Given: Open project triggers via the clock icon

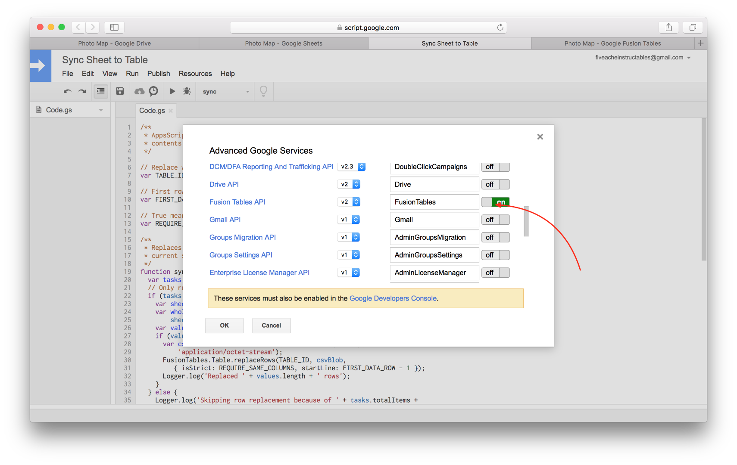Looking at the screenshot, I should pos(153,91).
